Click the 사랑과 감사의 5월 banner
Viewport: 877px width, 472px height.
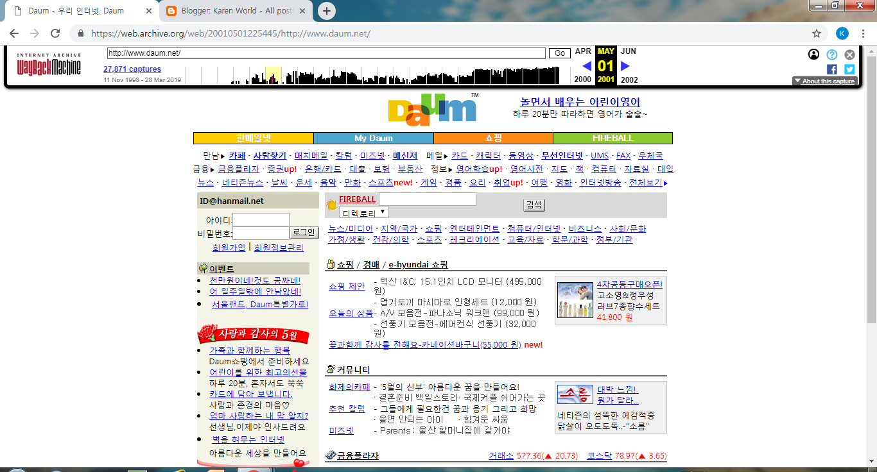pyautogui.click(x=254, y=333)
